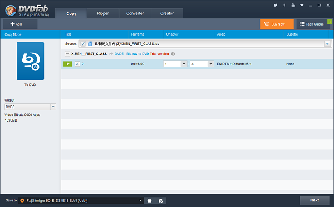
Task: Click the green Task Queue notification badge
Action: (330, 22)
